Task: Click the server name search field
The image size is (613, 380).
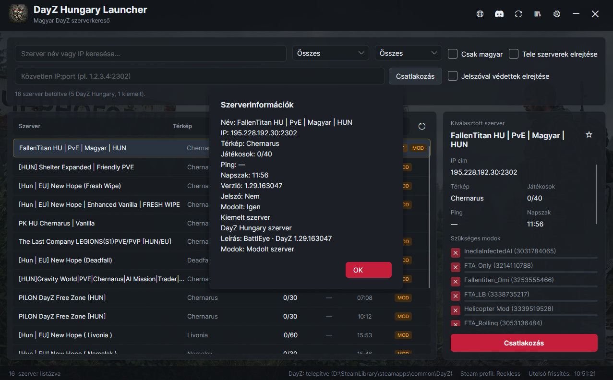Action: click(x=151, y=53)
